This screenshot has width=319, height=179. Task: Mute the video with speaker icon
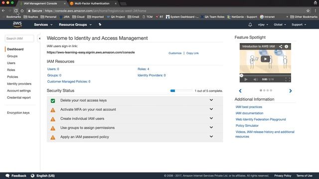(x=255, y=80)
